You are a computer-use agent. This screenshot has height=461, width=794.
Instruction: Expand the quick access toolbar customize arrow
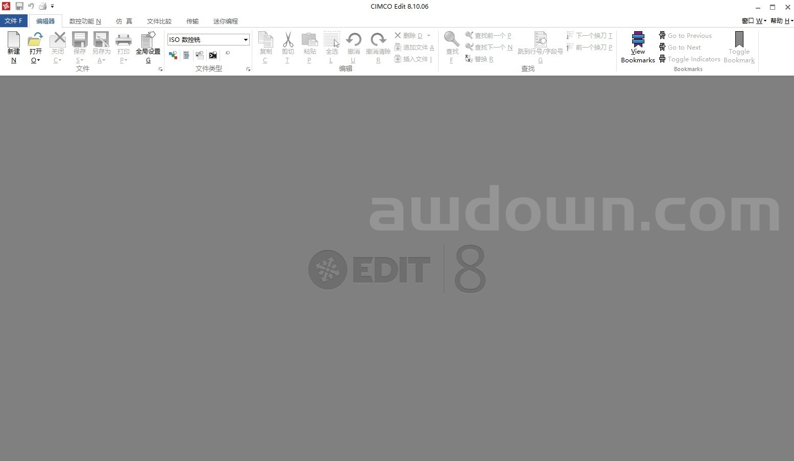(52, 7)
